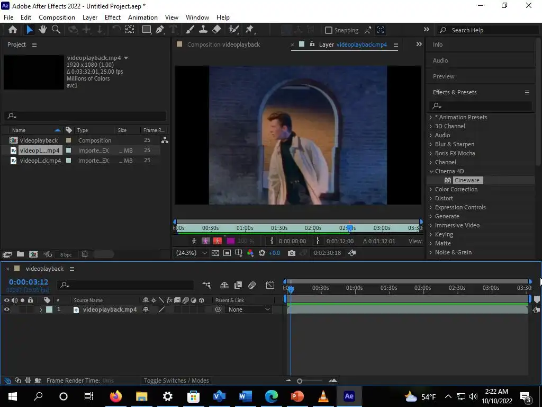The height and width of the screenshot is (407, 542).
Task: Select the Hand tool
Action: tap(42, 30)
